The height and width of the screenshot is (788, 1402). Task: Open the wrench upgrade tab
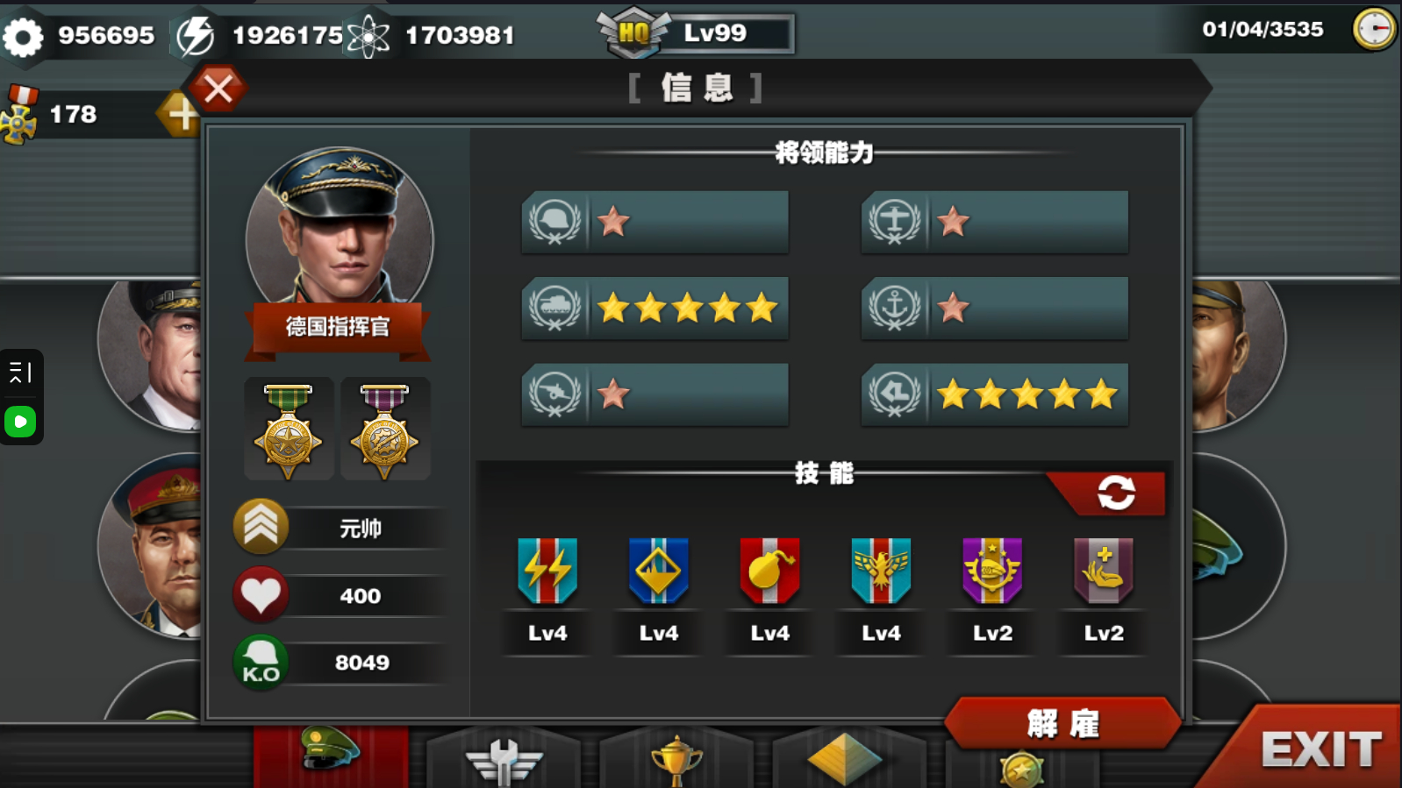point(504,757)
